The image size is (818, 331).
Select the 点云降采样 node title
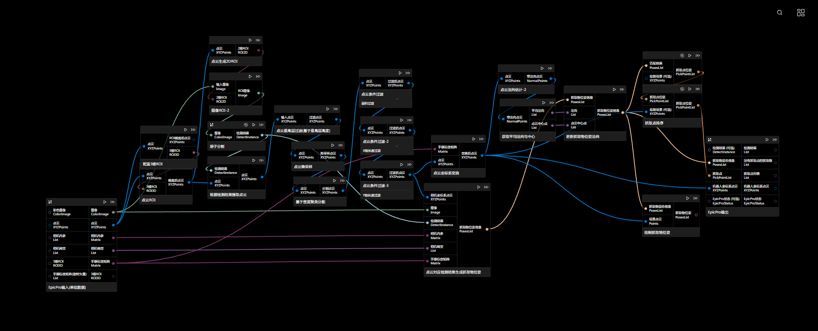point(303,167)
